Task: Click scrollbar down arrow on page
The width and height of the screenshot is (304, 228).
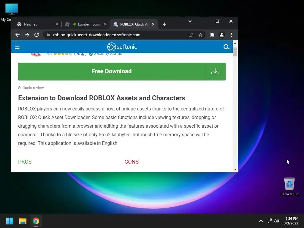Action: [235, 170]
